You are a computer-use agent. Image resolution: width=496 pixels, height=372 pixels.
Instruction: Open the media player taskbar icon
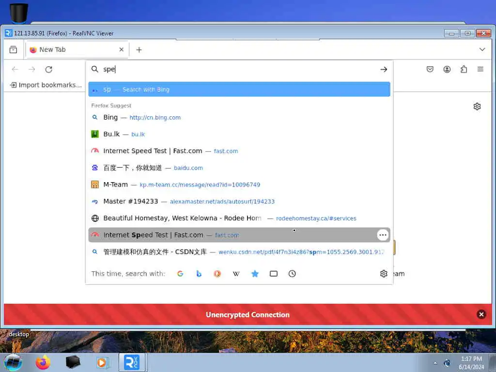pos(102,362)
